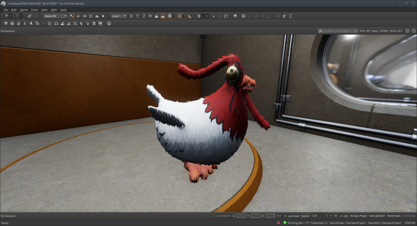Choose the Select terrain tool
The height and width of the screenshot is (226, 417).
point(97,16)
